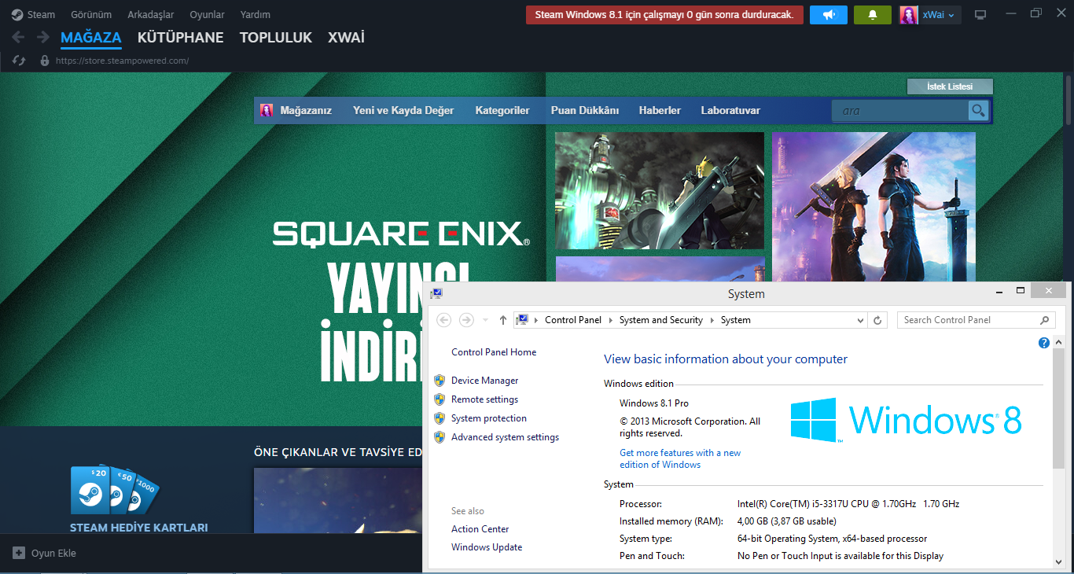Viewport: 1074px width, 574px height.
Task: Click the System window scrollbar up arrow
Action: coord(1059,342)
